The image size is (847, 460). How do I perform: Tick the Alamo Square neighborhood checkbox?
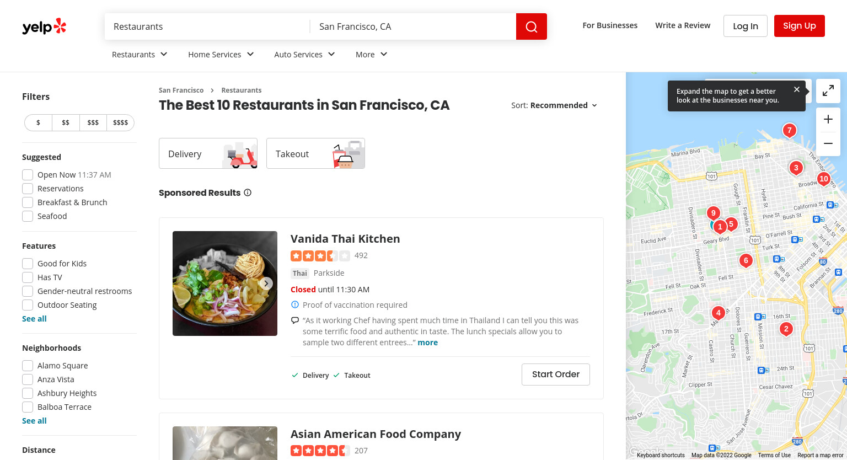pos(28,366)
